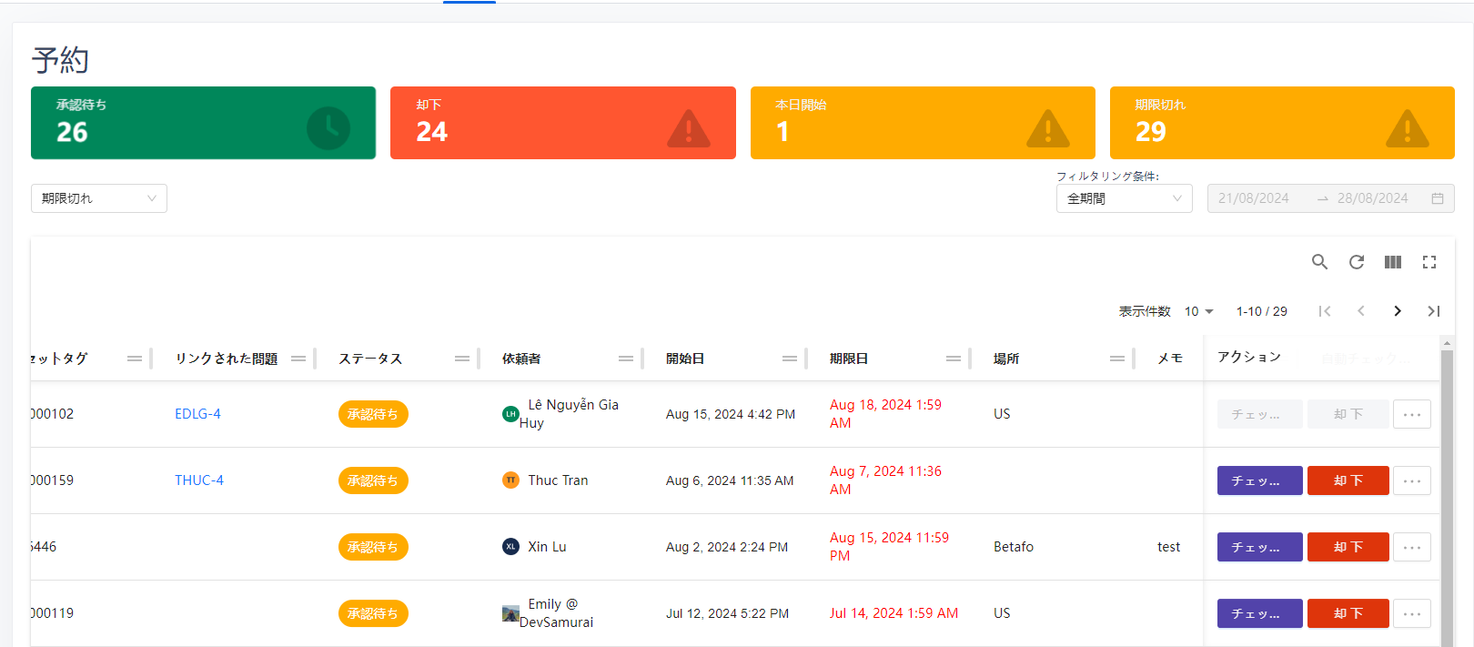The height and width of the screenshot is (647, 1474).
Task: Refresh the reservation table
Action: tap(1357, 262)
